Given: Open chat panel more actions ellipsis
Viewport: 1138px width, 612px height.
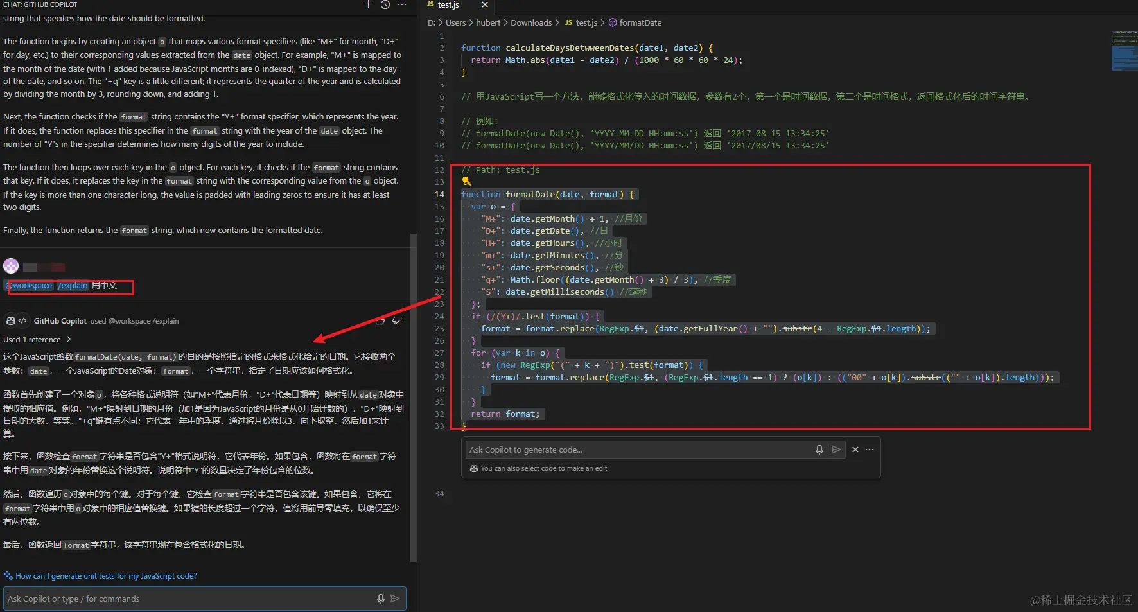Looking at the screenshot, I should 402,4.
